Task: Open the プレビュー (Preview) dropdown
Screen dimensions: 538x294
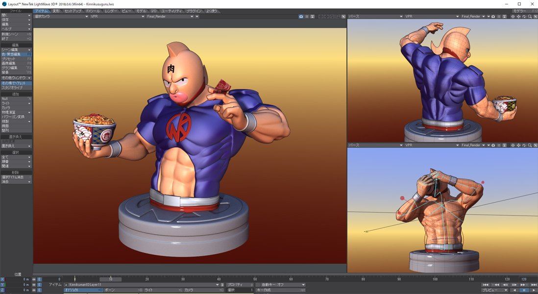Action: [494, 290]
